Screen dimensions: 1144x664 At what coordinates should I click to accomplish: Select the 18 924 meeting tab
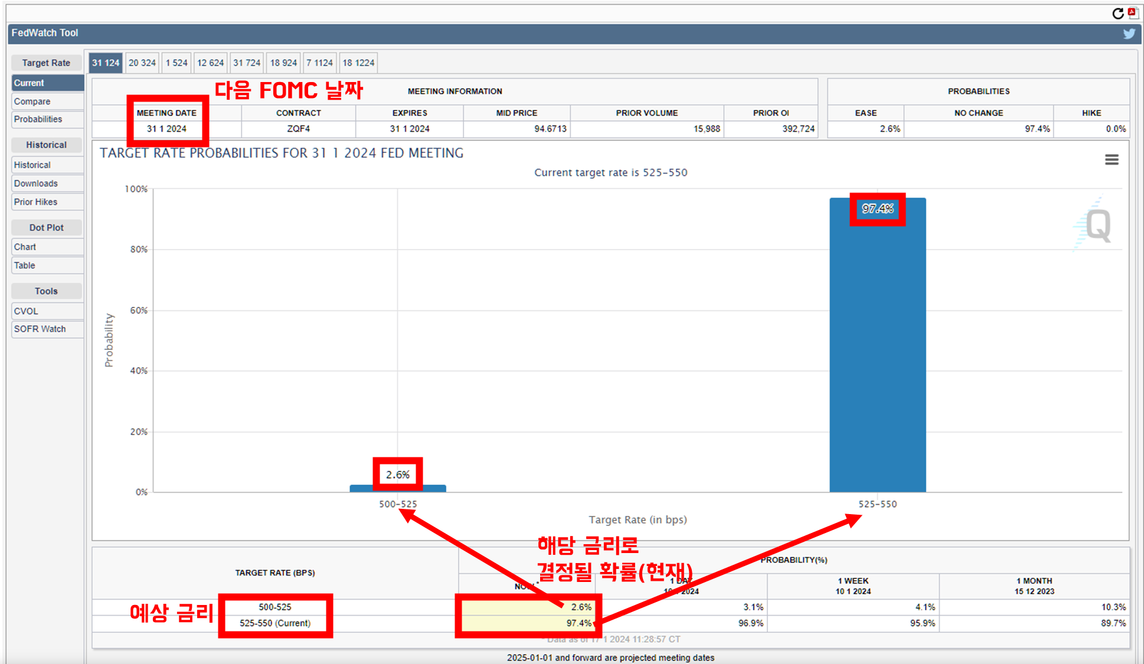tap(283, 63)
